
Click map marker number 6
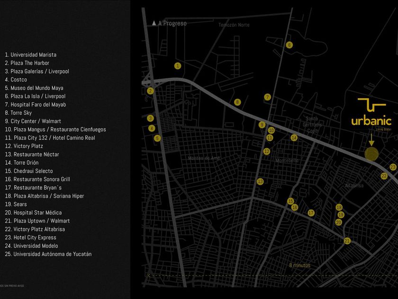(x=289, y=45)
